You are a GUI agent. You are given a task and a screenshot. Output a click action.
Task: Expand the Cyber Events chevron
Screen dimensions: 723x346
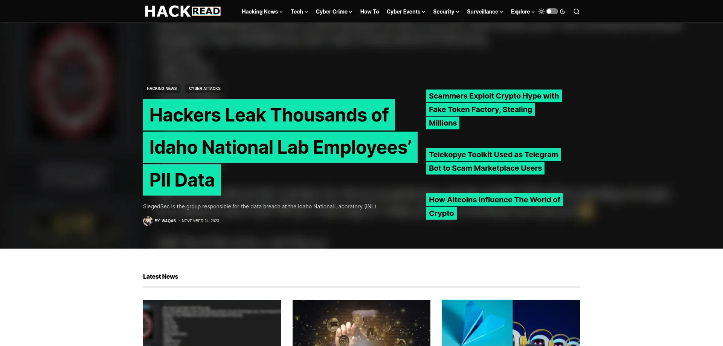tap(423, 12)
